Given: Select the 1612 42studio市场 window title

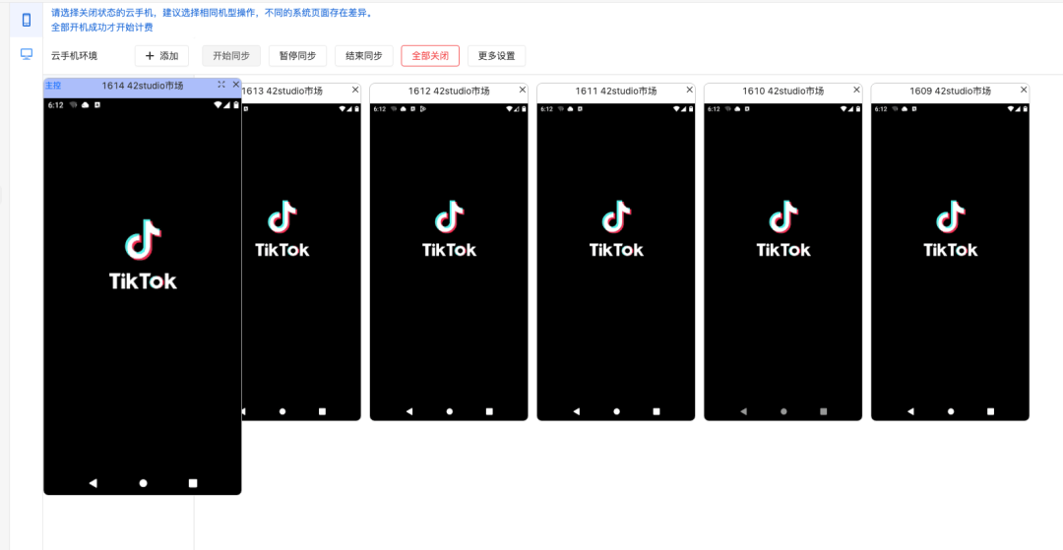Looking at the screenshot, I should pyautogui.click(x=449, y=91).
